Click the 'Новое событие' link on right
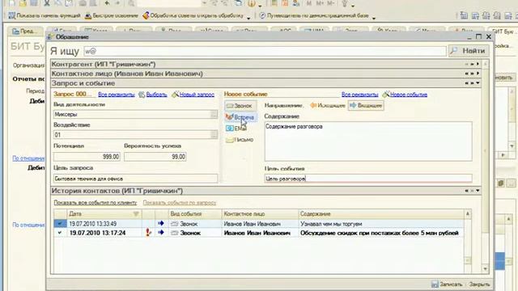This screenshot has height=291, width=518. [x=405, y=95]
